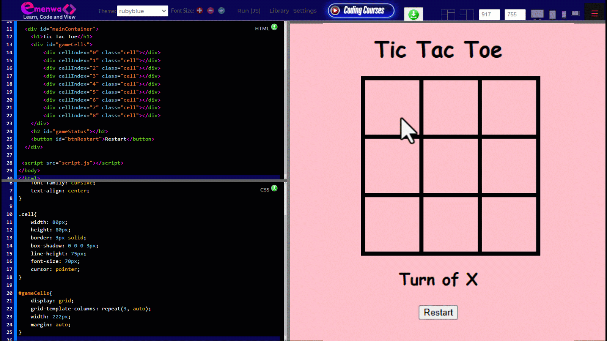Viewport: 607px width, 341px height.
Task: Download the HTML panel code
Action: pos(274,27)
